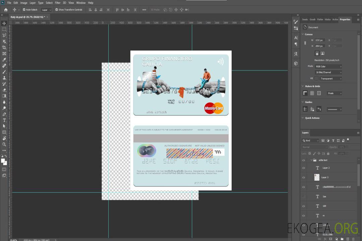362x241 pixels.
Task: Click the foreground color swatch
Action: coord(3,161)
